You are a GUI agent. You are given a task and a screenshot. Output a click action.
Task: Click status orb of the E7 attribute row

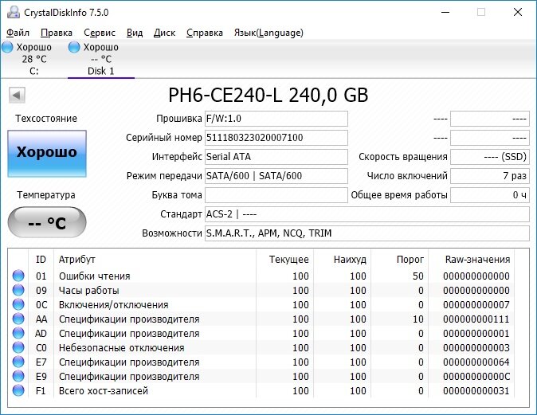(x=18, y=362)
